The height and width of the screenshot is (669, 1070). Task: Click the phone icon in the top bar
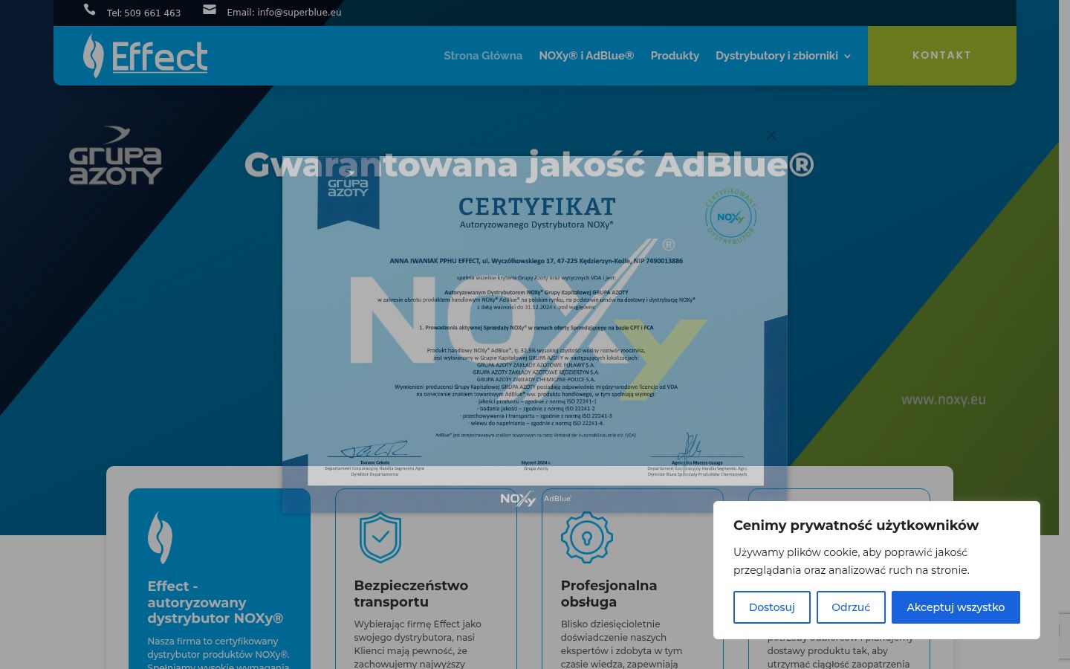pos(90,10)
